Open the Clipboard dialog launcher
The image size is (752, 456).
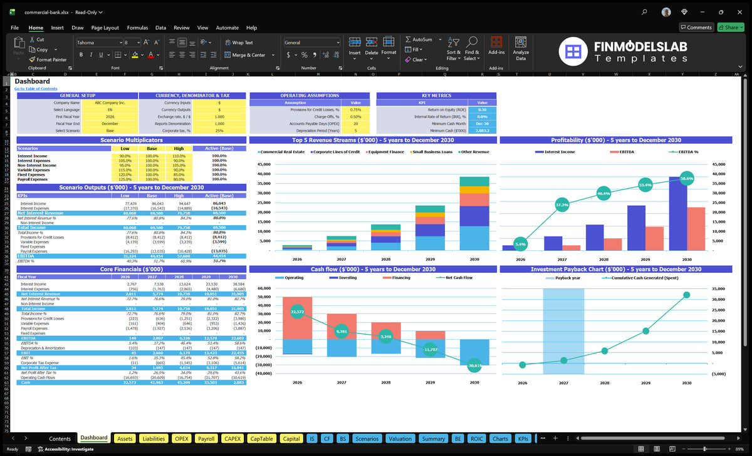point(70,68)
